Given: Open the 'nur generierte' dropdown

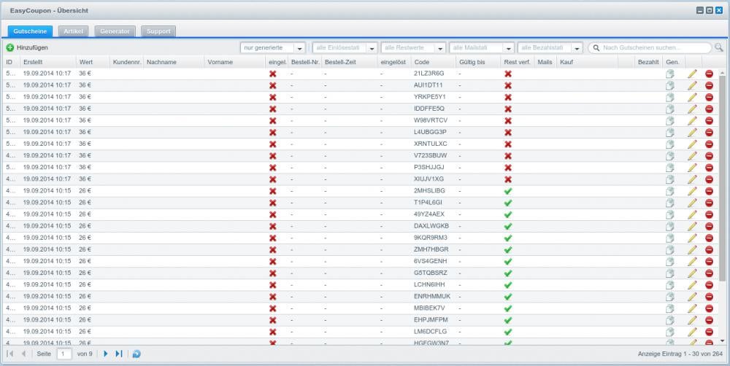Looking at the screenshot, I should pyautogui.click(x=273, y=48).
